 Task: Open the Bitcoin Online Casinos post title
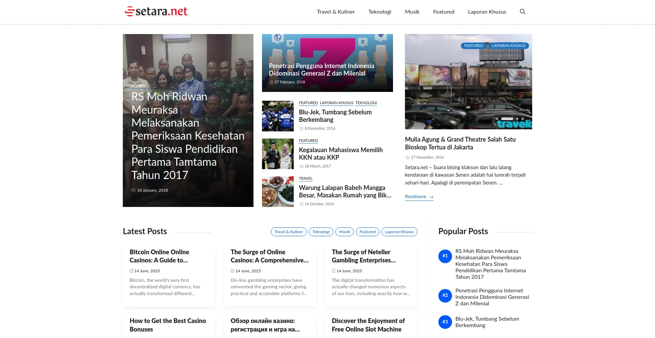(x=159, y=256)
